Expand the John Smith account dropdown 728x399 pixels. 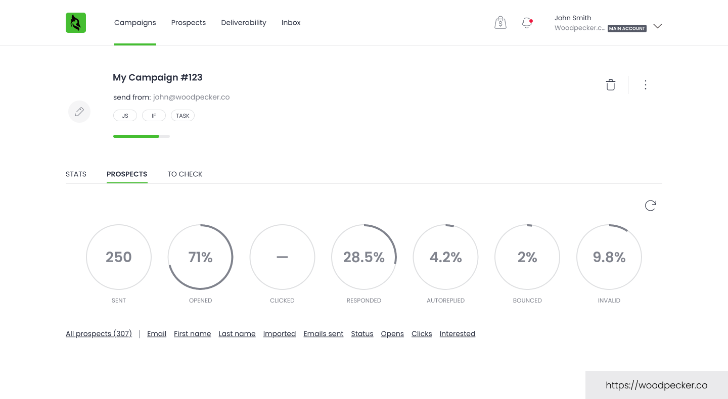(657, 26)
